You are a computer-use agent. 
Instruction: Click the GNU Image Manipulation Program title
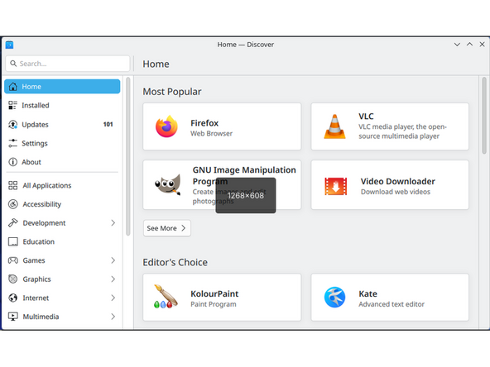point(244,175)
